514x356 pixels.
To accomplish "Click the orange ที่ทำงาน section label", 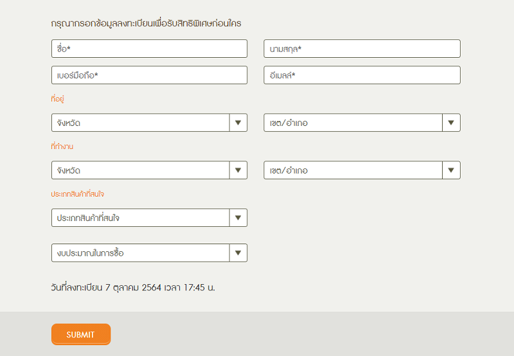I will 62,147.
